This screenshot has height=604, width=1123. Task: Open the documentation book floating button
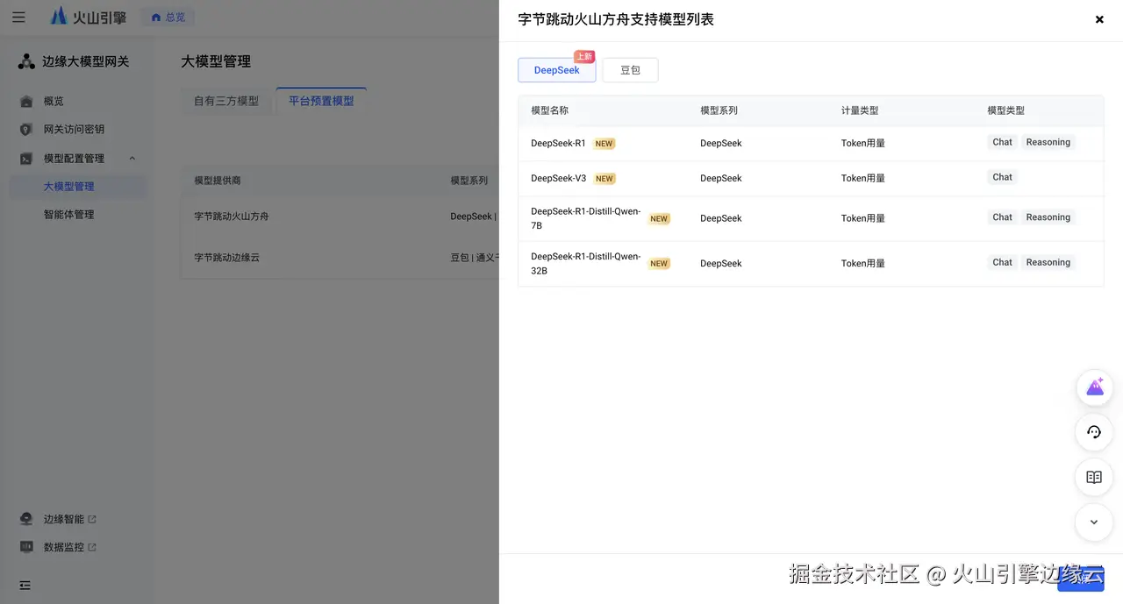tap(1094, 477)
